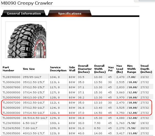155x136 pixels.
Task: Click part number TL23691500
Action: pos(11,128)
